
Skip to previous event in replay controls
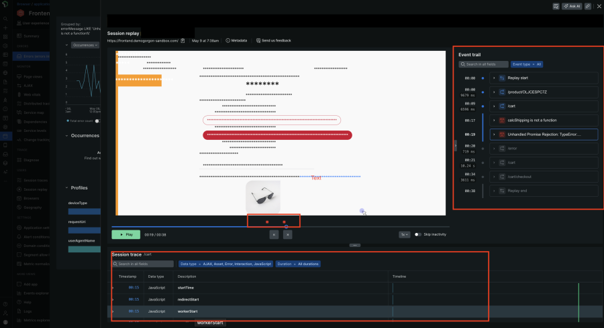pos(274,234)
